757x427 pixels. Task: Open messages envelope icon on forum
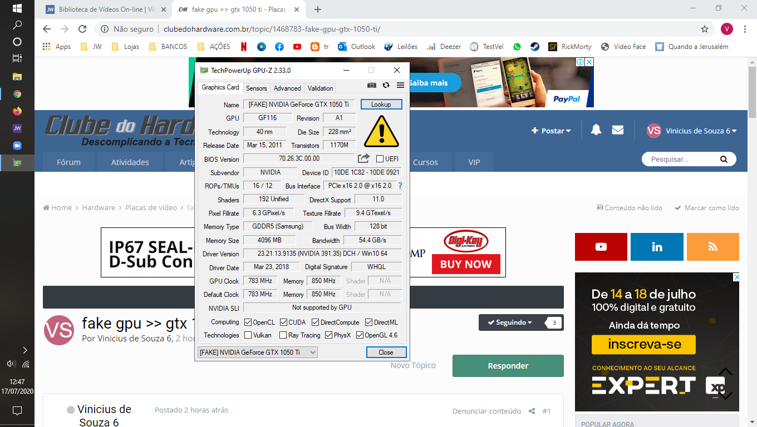pos(618,130)
